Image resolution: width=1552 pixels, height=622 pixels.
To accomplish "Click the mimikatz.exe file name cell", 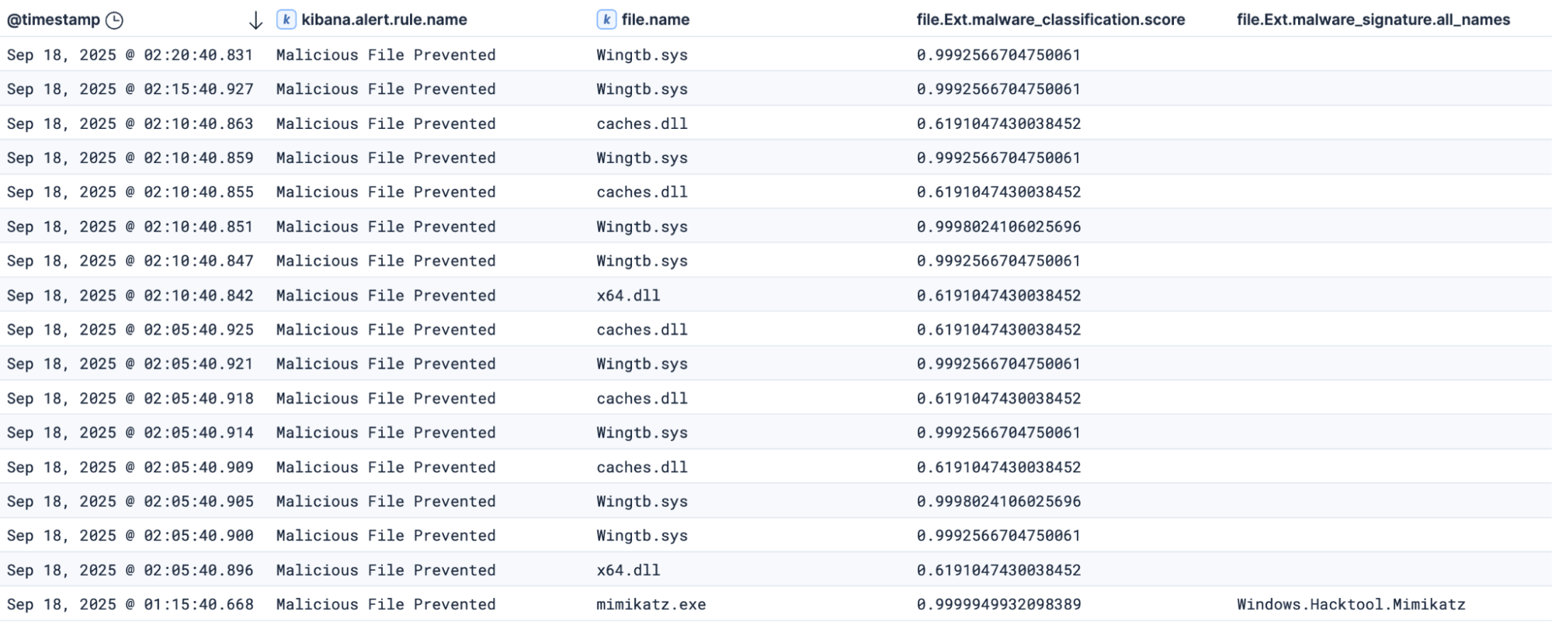I will (x=651, y=604).
